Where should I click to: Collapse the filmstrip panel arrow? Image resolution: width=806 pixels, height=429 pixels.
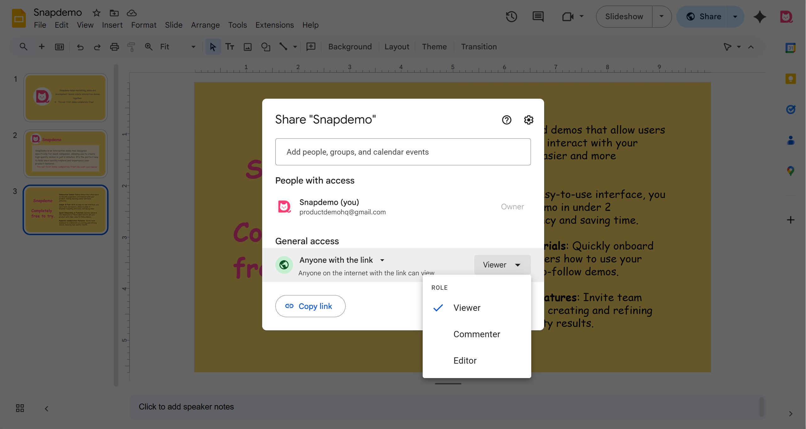coord(46,409)
